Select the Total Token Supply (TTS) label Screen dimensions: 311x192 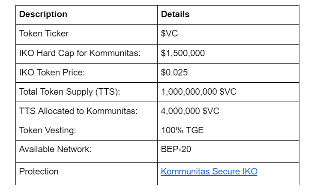[69, 92]
